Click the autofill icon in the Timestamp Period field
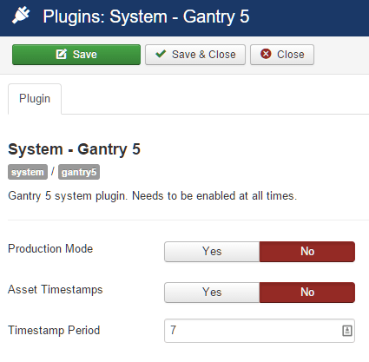 (347, 331)
